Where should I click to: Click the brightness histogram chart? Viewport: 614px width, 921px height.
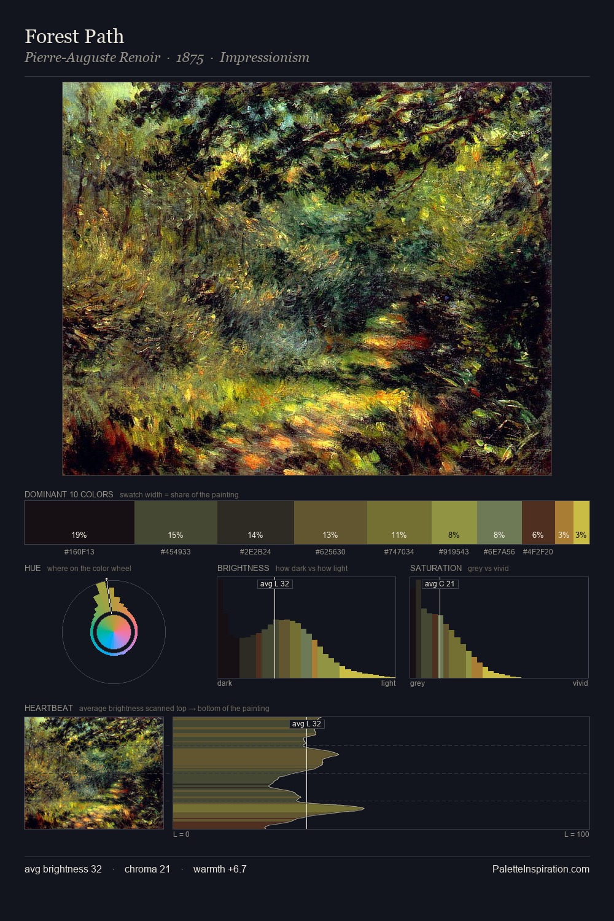point(306,628)
